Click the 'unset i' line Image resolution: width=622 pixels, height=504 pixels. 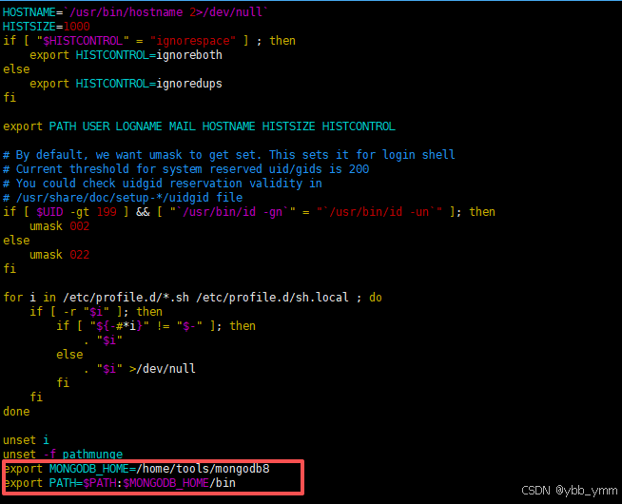click(27, 440)
